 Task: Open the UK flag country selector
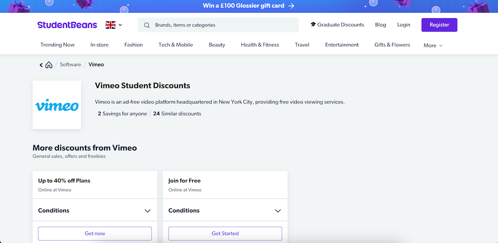click(x=114, y=25)
